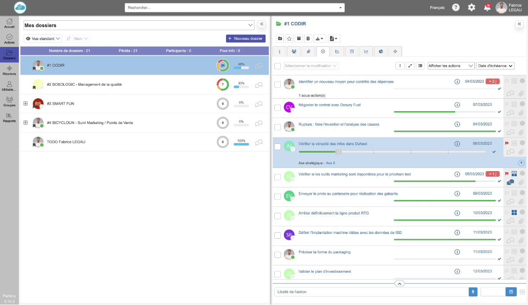Open the pie chart tab

[380, 51]
